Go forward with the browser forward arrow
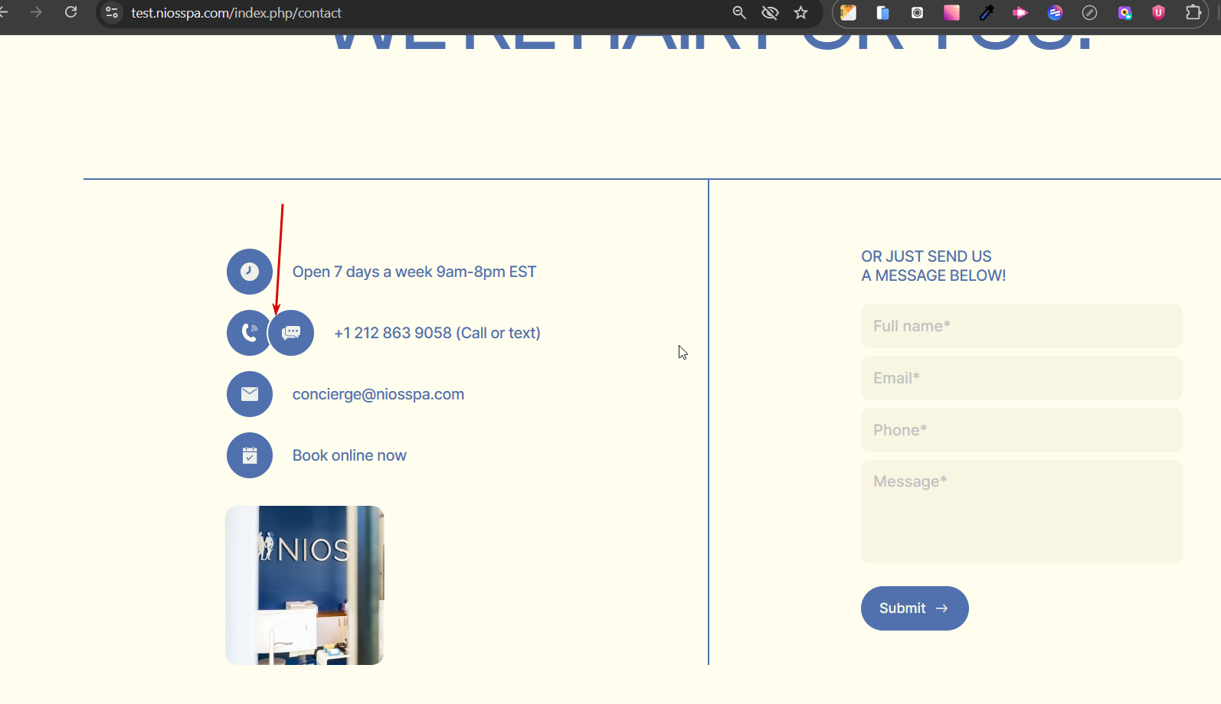Screen dimensions: 1221x704 click(36, 12)
